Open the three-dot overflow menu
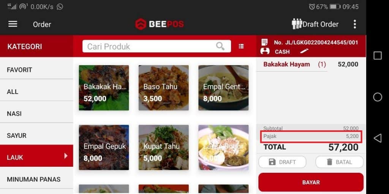This screenshot has height=194, width=389. (x=355, y=24)
